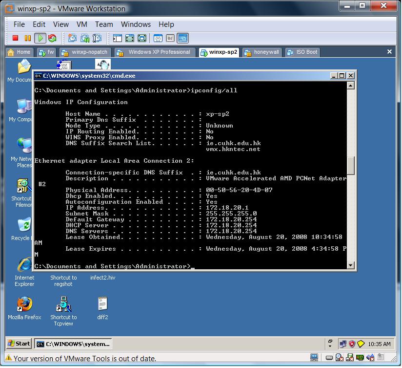
Task: Click the VMware Tools out of date warning
Action: pyautogui.click(x=81, y=359)
